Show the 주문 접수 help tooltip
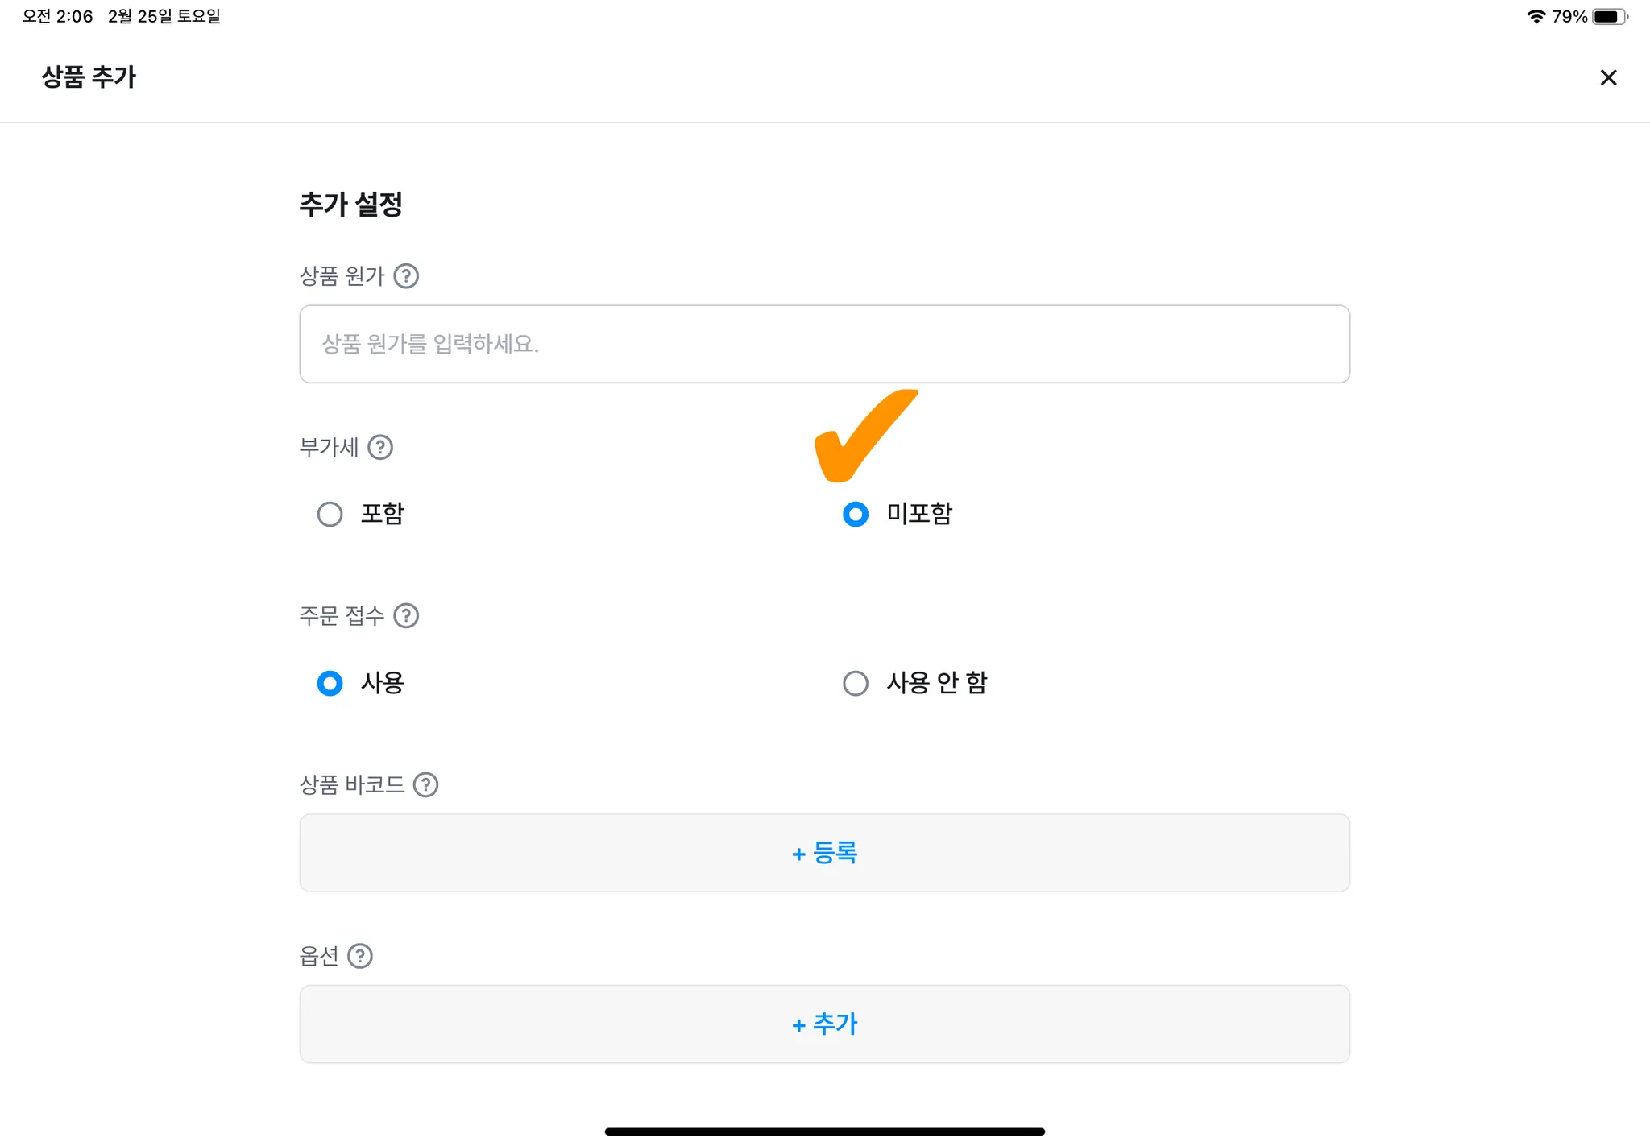1650x1146 pixels. (x=406, y=616)
